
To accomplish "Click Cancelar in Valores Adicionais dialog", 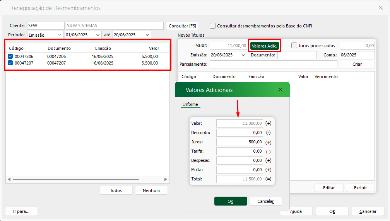I will click(x=266, y=201).
